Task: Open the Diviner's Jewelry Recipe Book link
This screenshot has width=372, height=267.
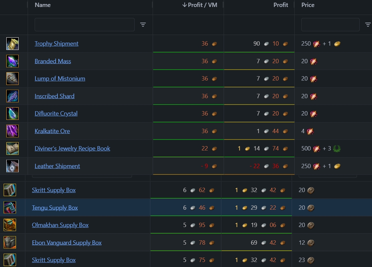Action: click(x=72, y=148)
